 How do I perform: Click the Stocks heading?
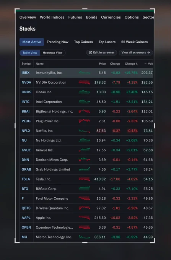(28, 29)
